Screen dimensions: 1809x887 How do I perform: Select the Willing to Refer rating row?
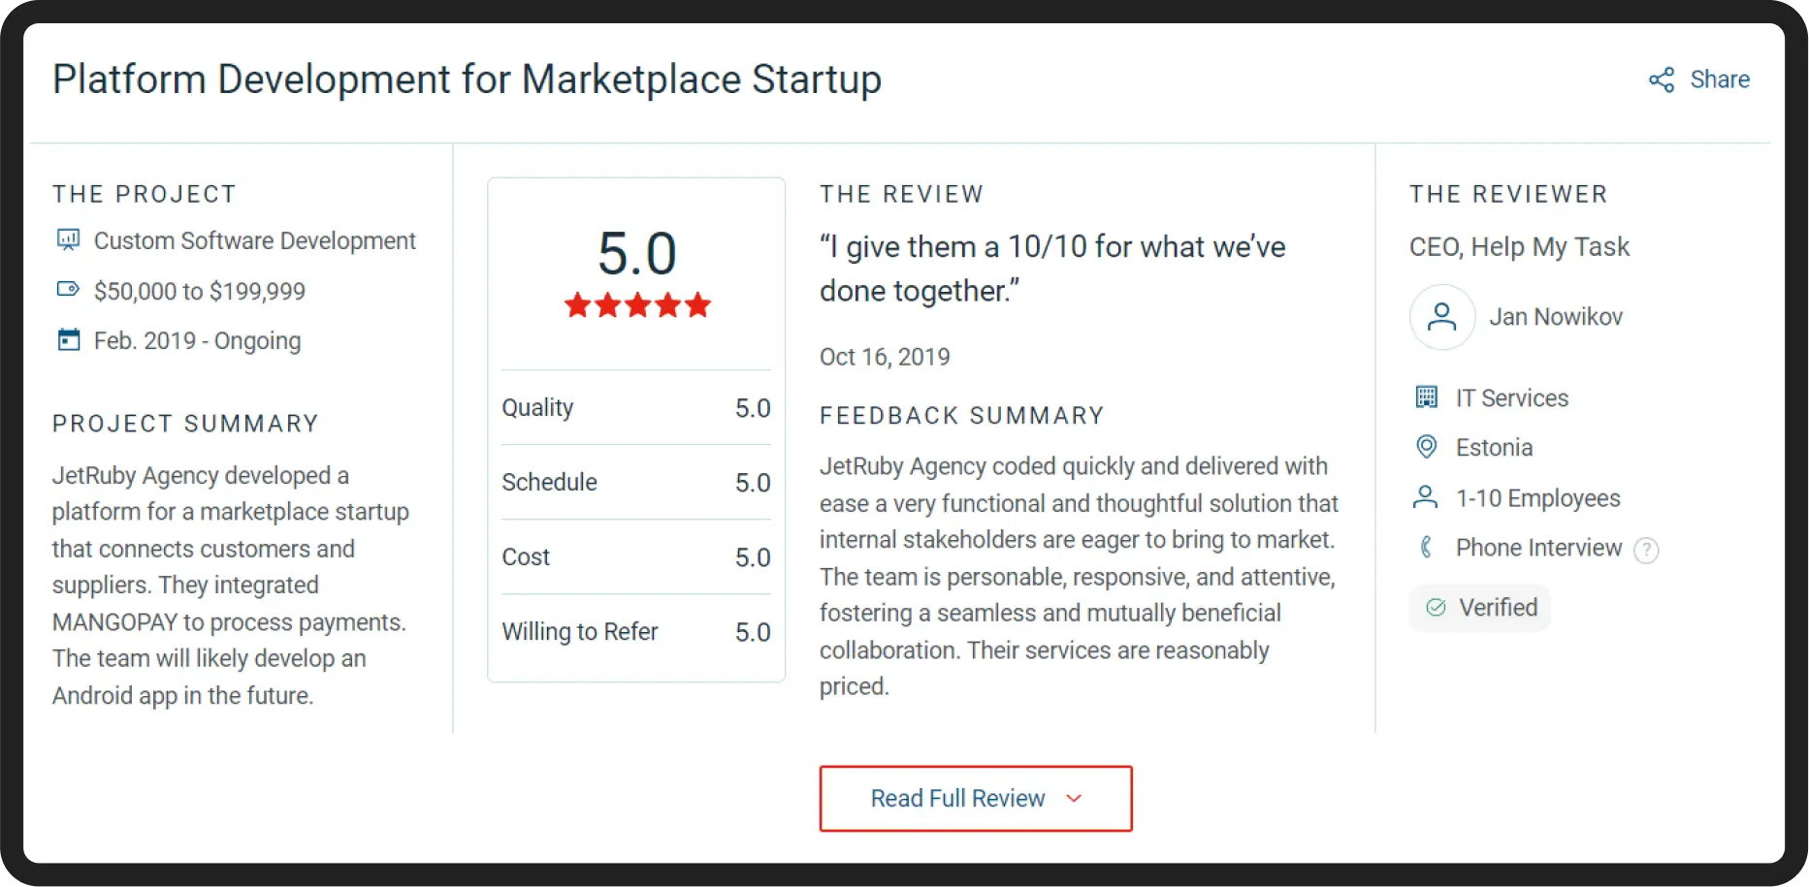[x=635, y=632]
